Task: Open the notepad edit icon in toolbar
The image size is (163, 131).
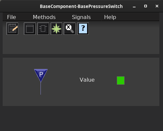Action: [x=12, y=29]
